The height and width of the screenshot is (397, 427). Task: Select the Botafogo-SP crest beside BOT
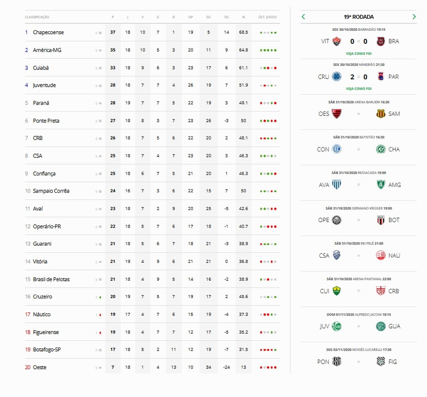tap(381, 220)
